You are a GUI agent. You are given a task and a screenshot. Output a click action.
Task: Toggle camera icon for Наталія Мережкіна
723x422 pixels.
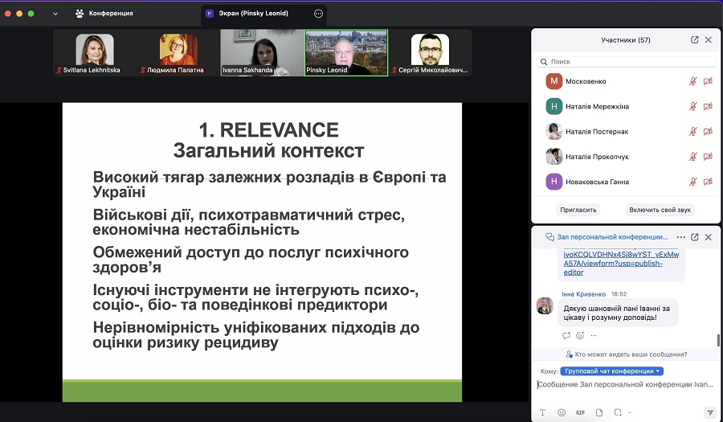click(x=708, y=106)
